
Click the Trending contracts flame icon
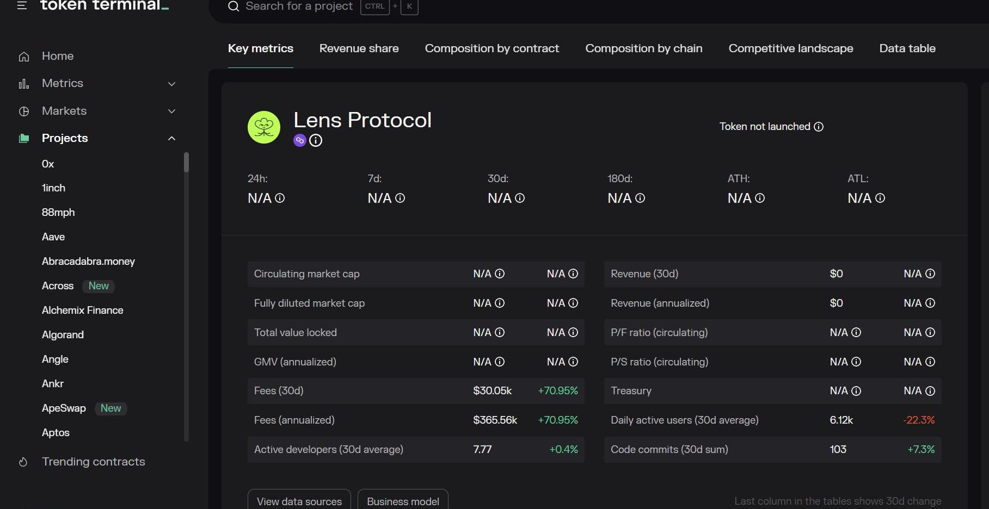point(23,462)
